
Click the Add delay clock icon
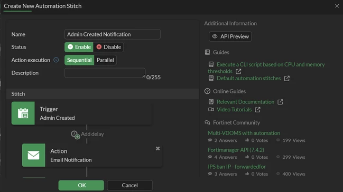coord(75,135)
